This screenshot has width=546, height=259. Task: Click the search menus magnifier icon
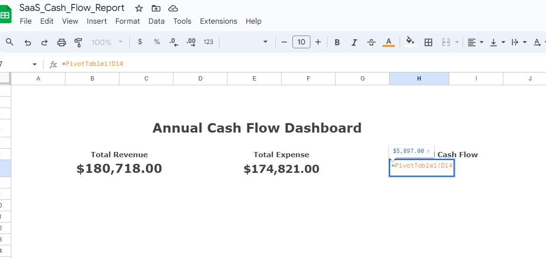point(10,42)
